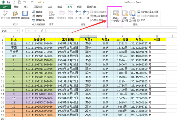
Task: Click the enter checkmark in formula bar
Action: pos(35,30)
